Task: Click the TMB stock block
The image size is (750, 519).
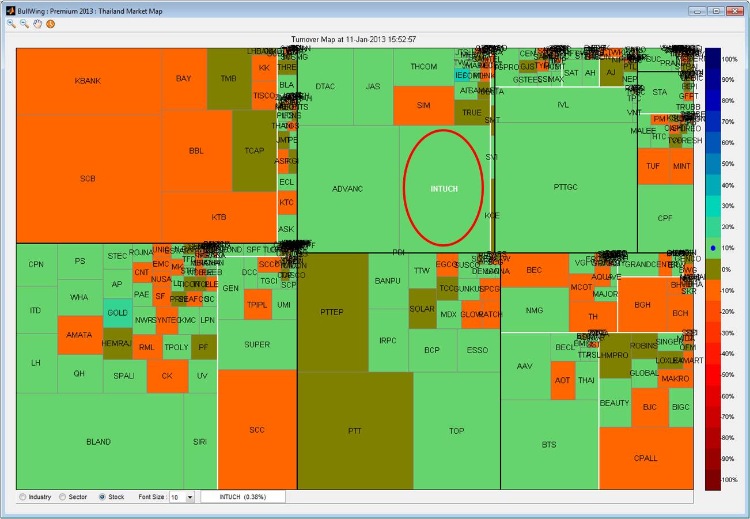Action: click(229, 79)
